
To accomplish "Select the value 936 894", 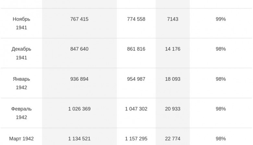I will [x=79, y=79].
